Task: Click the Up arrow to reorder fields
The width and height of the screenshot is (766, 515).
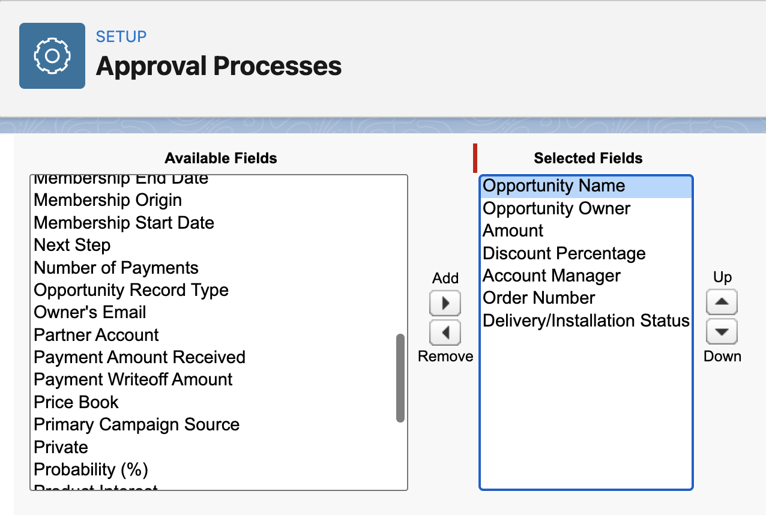Action: (x=722, y=302)
